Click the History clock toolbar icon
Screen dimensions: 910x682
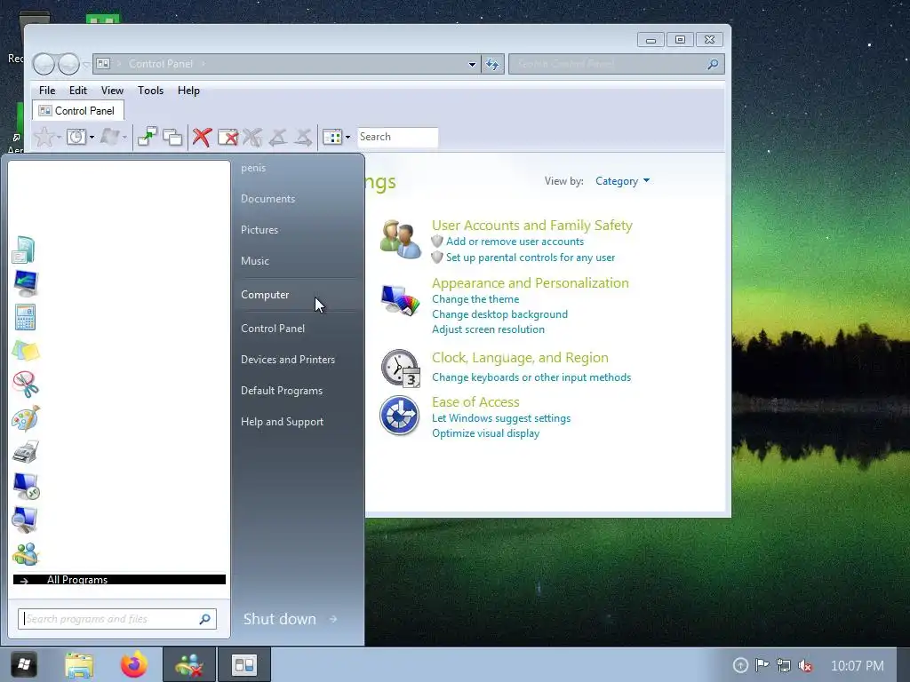click(76, 137)
